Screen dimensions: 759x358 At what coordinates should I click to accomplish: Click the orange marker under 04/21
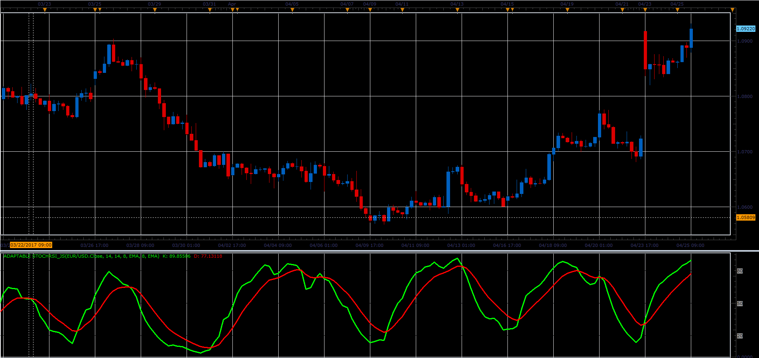coord(622,10)
